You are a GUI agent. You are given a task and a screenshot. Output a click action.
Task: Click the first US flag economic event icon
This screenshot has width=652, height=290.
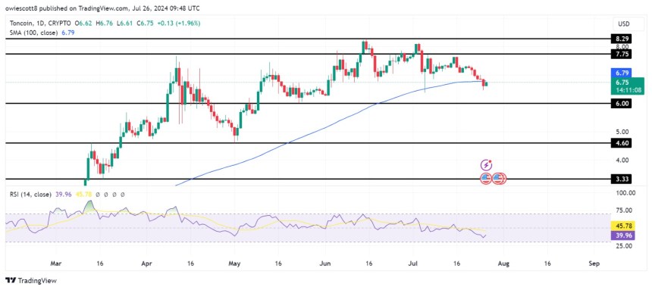(486, 179)
